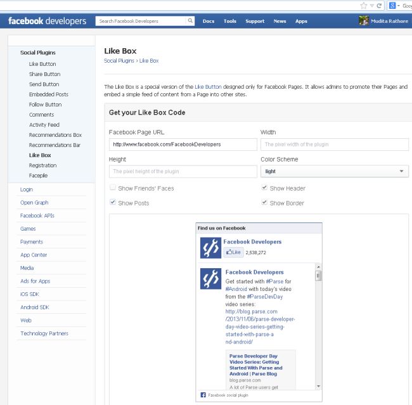This screenshot has width=412, height=405.
Task: Click the Like thumbs-up button in preview
Action: [233, 252]
